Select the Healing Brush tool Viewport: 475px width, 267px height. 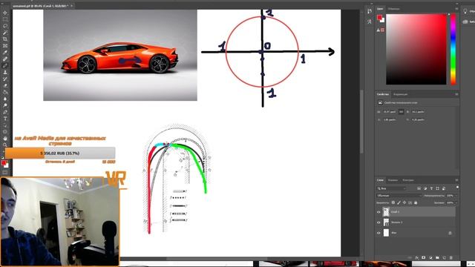pos(5,59)
